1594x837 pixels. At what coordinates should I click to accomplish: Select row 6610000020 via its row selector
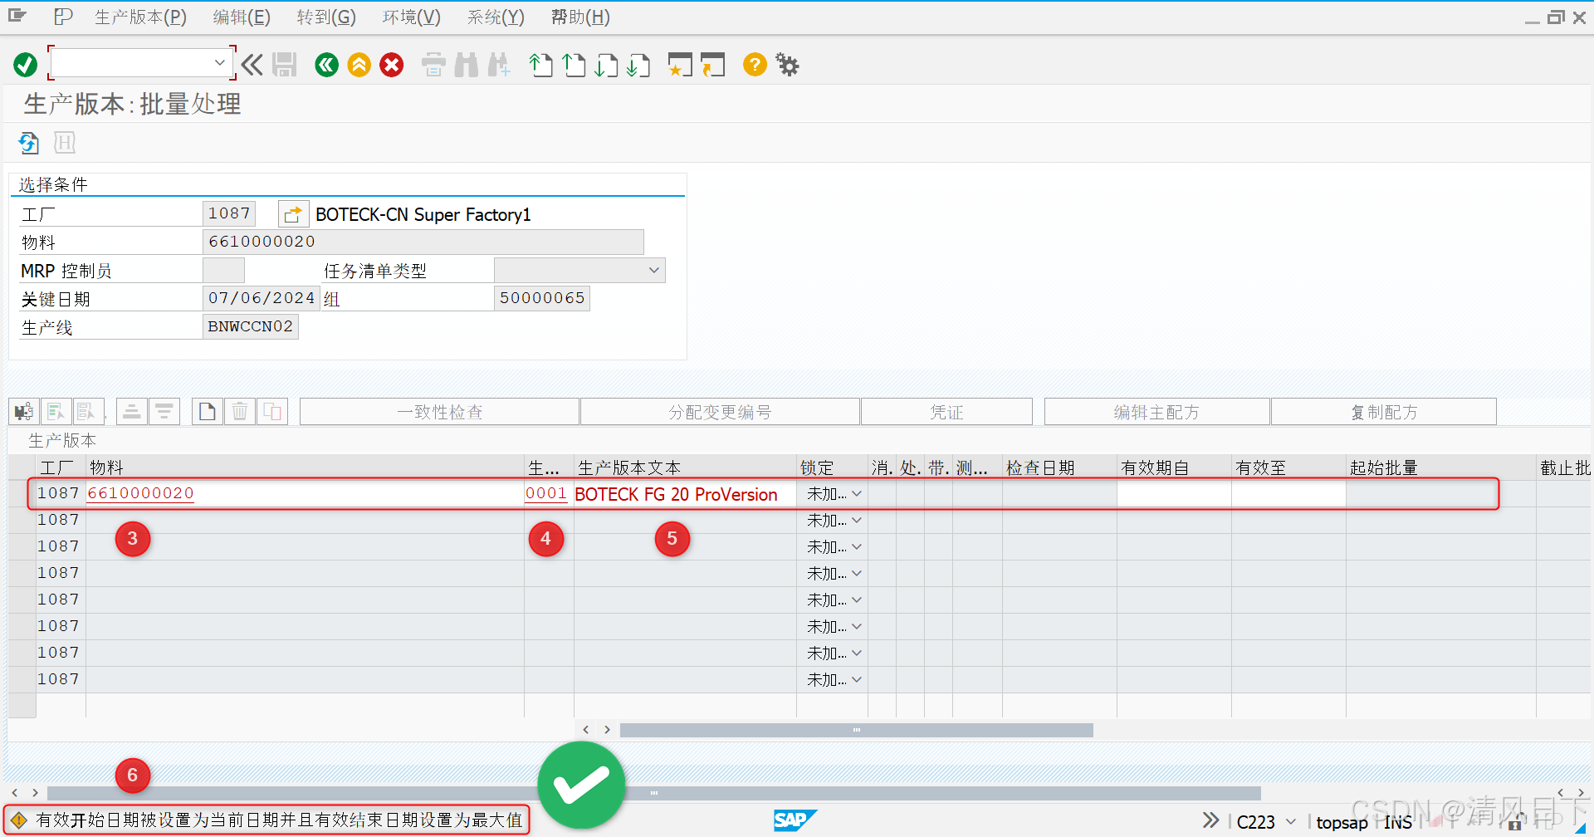(22, 493)
